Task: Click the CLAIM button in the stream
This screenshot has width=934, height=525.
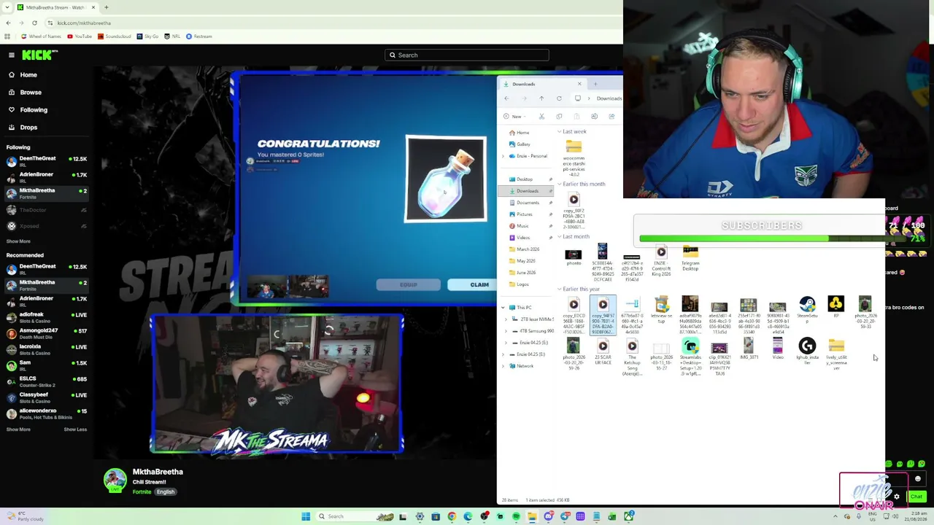Action: click(x=479, y=284)
